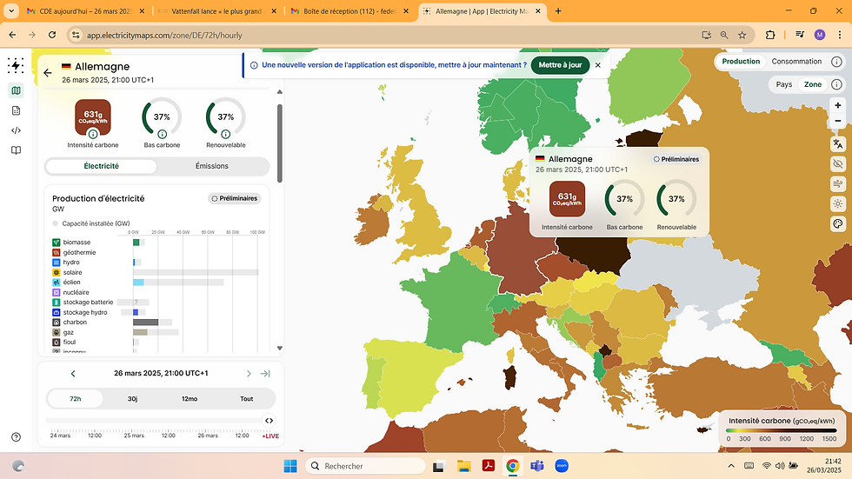Image resolution: width=852 pixels, height=479 pixels.
Task: Toggle the wind layer
Action: coord(838,184)
